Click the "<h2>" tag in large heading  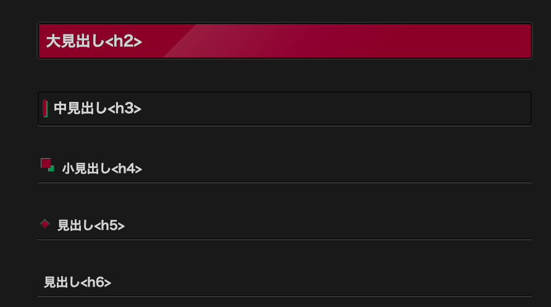[128, 41]
